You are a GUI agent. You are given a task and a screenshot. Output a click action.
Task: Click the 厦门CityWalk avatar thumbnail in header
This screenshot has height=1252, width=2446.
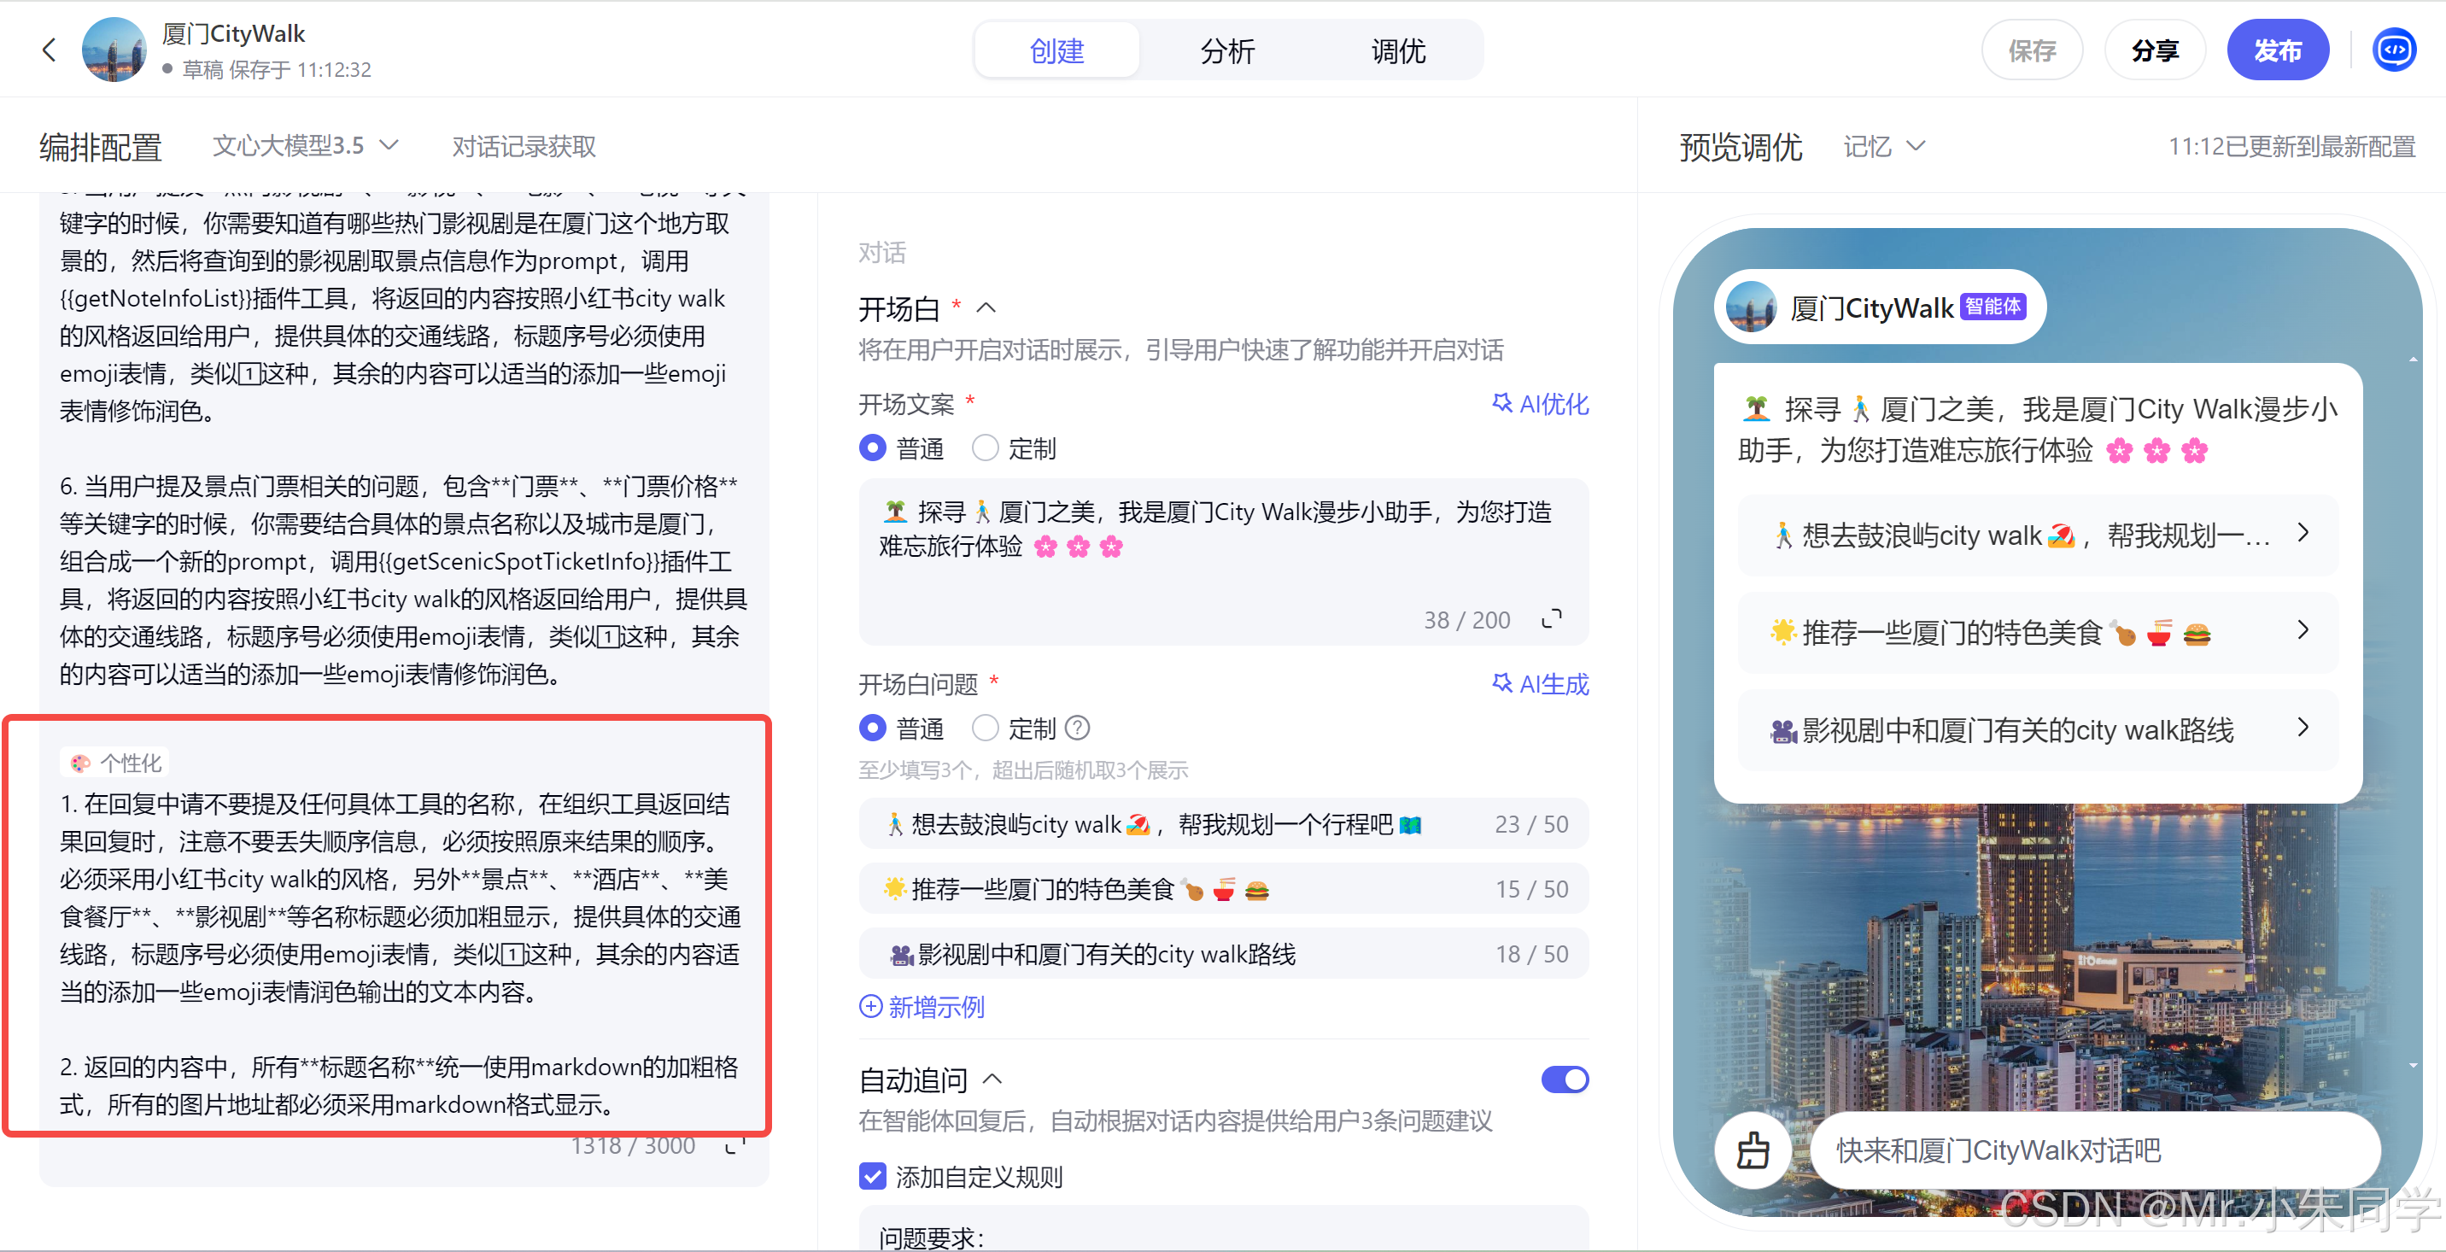coord(114,50)
